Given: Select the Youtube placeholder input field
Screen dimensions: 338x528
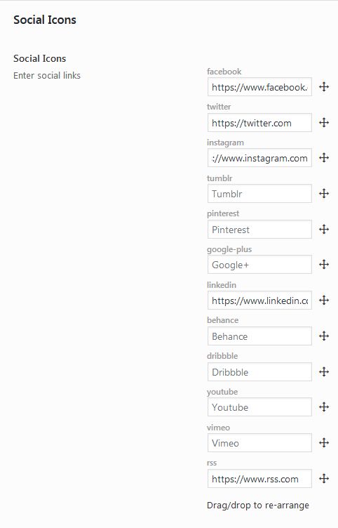Looking at the screenshot, I should (x=259, y=407).
